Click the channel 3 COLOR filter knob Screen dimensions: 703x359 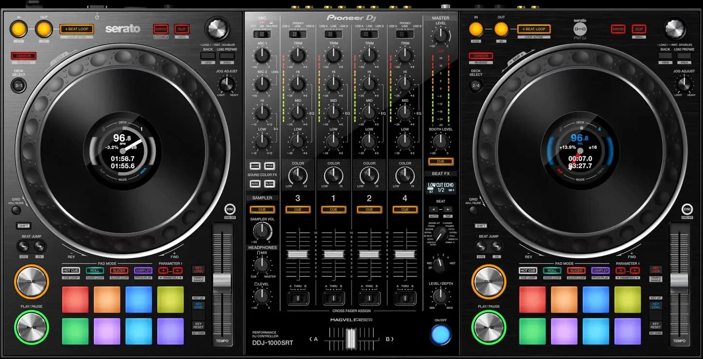tap(298, 176)
